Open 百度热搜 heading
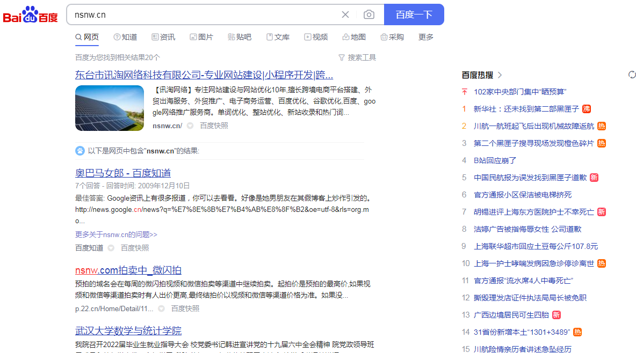Viewport: 636px width, 353px height. (x=478, y=75)
